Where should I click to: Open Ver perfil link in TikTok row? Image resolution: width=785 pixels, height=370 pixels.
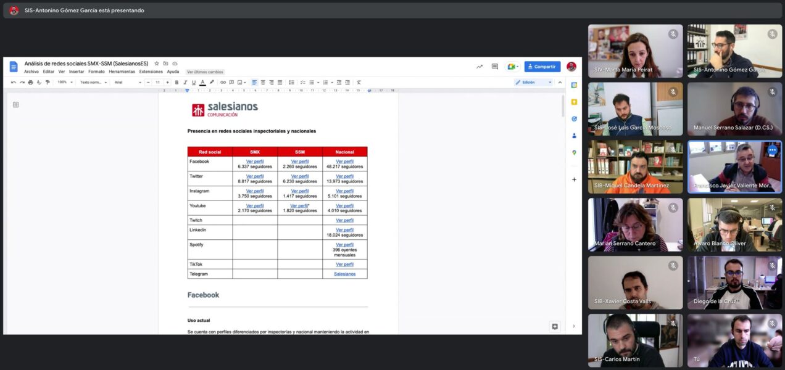pyautogui.click(x=345, y=264)
